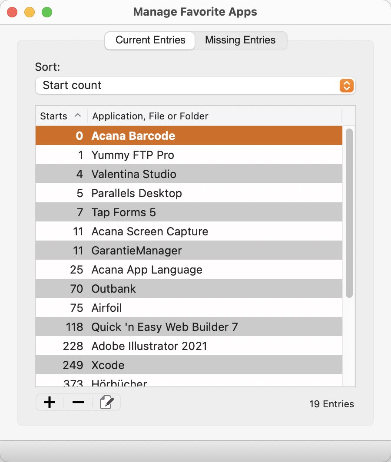Select the Outbank list row
The image size is (391, 462).
[113, 289]
